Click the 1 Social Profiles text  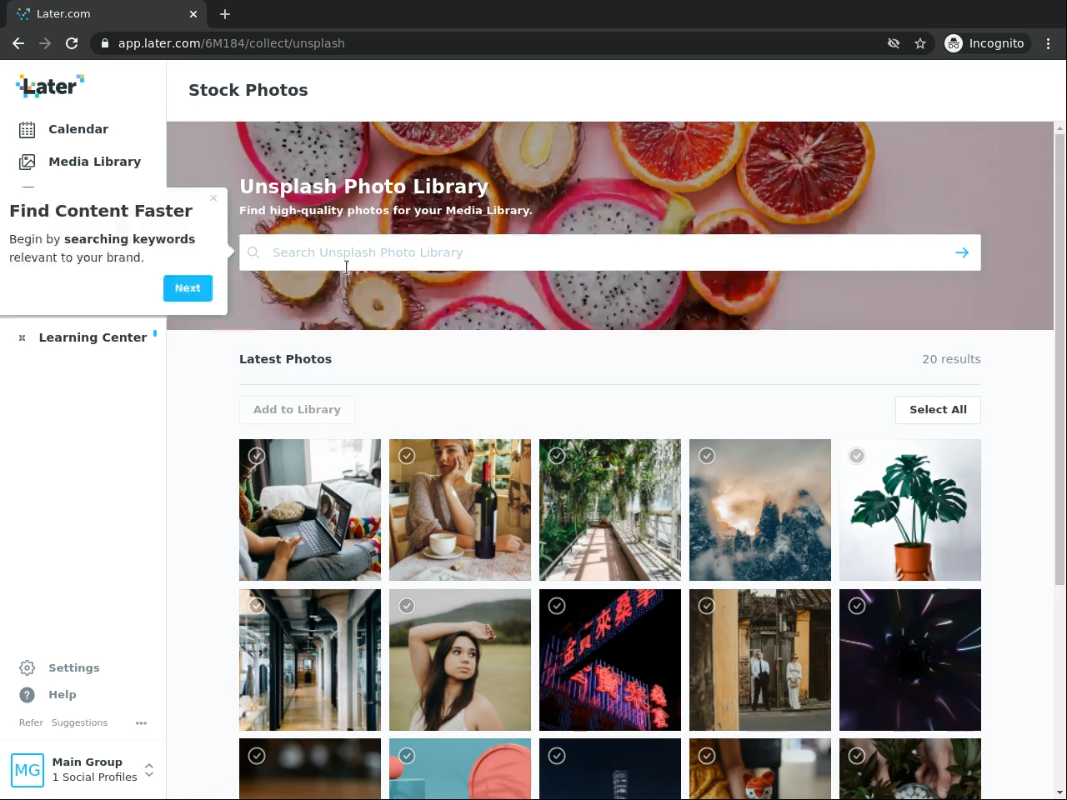95,777
